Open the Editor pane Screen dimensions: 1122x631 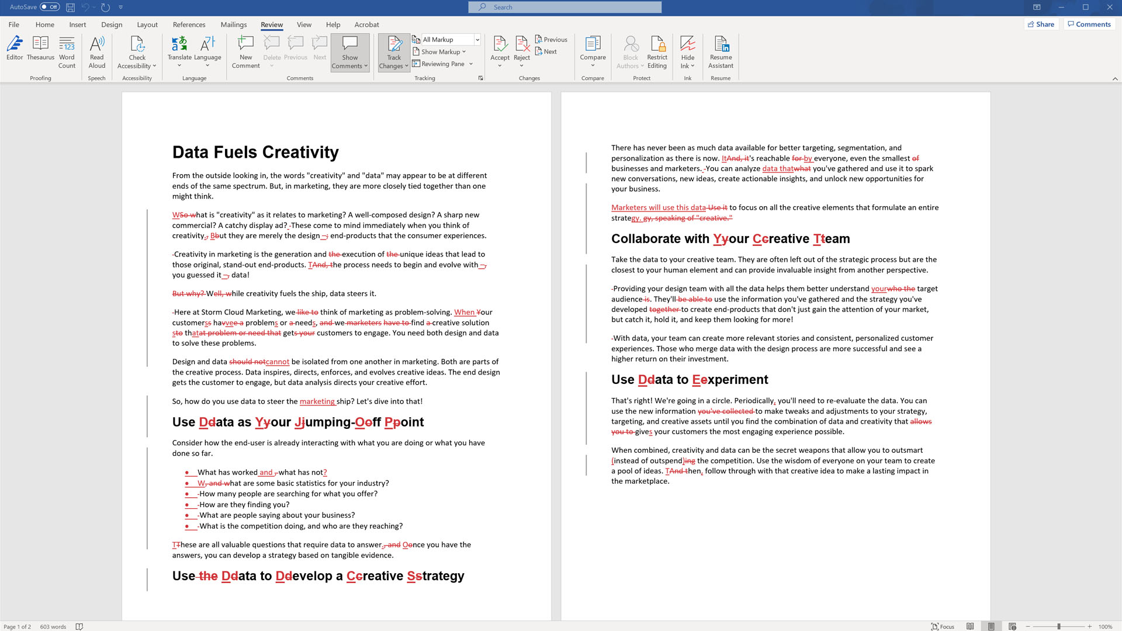pyautogui.click(x=15, y=51)
